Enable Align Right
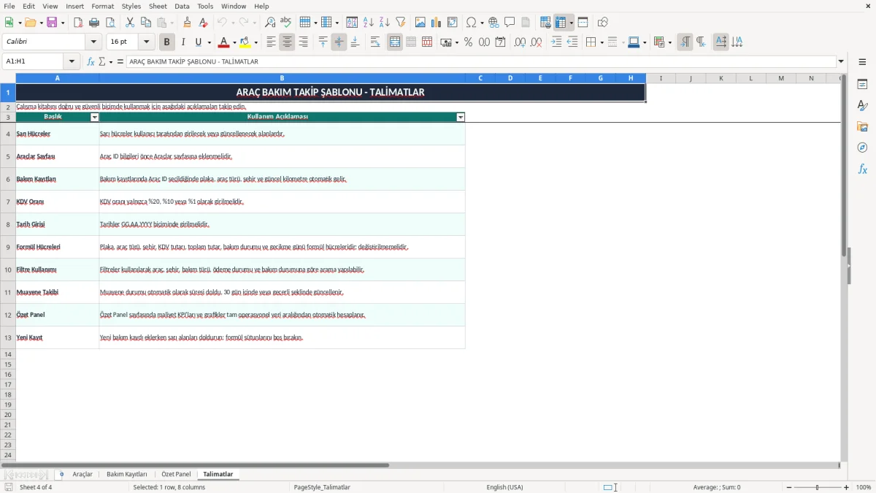 point(304,42)
